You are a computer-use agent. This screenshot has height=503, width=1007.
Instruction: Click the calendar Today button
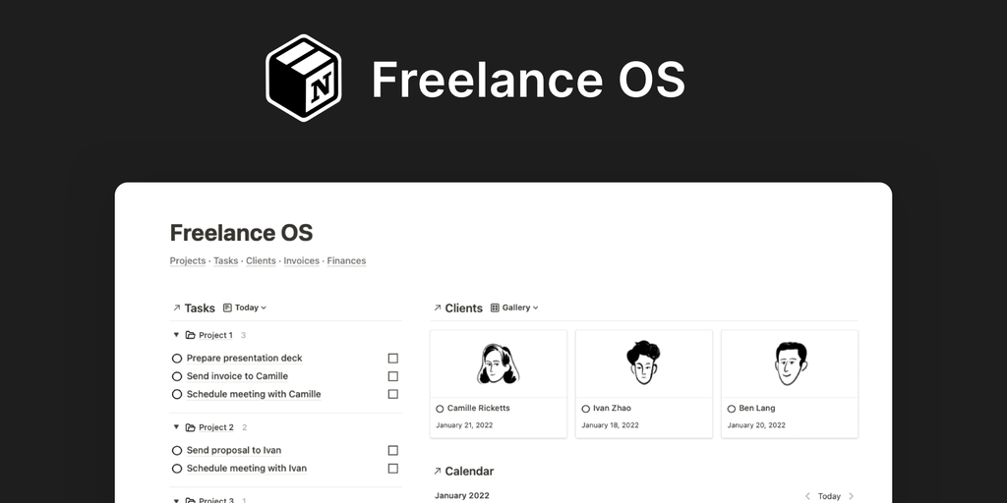(x=829, y=496)
